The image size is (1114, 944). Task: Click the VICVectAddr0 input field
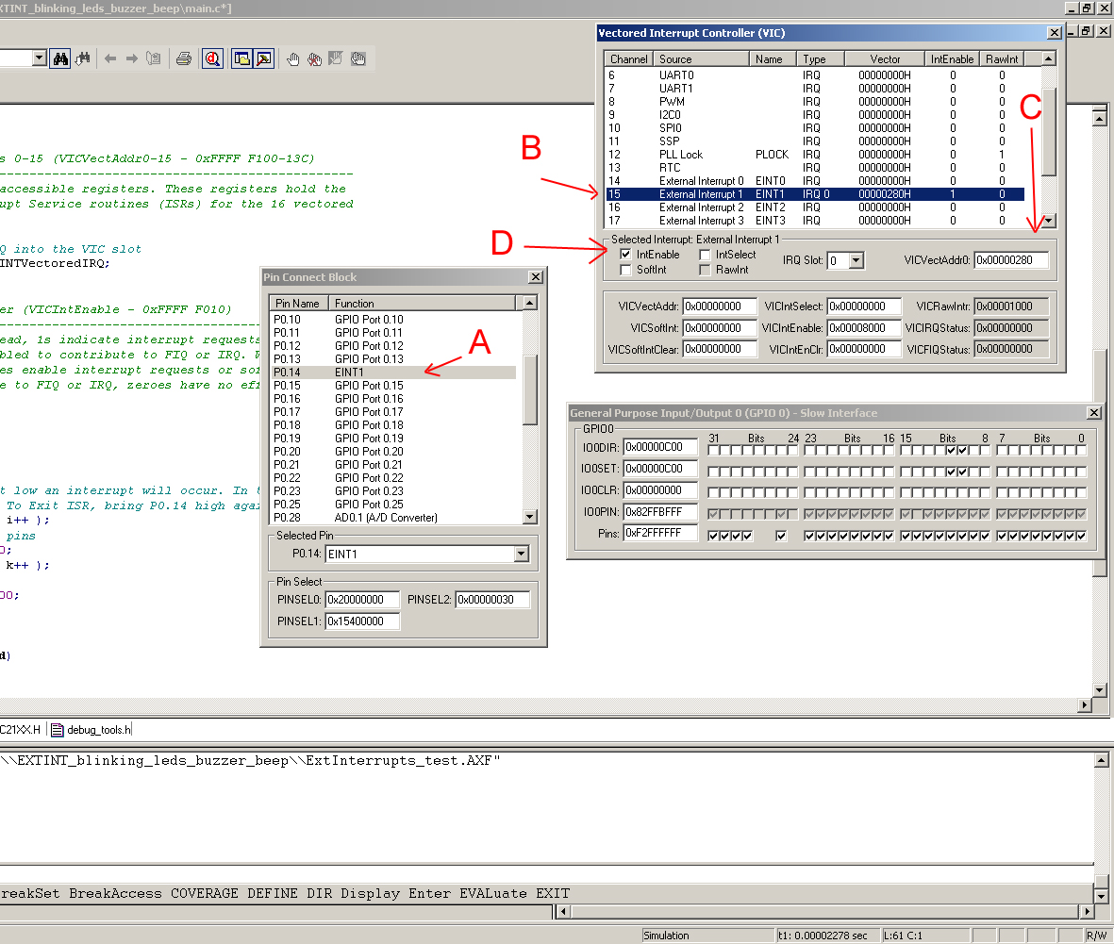[1011, 260]
